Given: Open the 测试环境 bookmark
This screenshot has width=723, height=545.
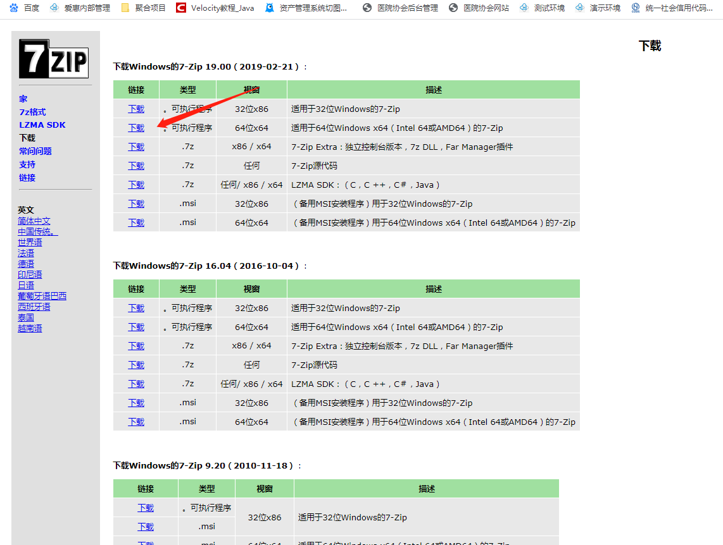Looking at the screenshot, I should coord(542,8).
